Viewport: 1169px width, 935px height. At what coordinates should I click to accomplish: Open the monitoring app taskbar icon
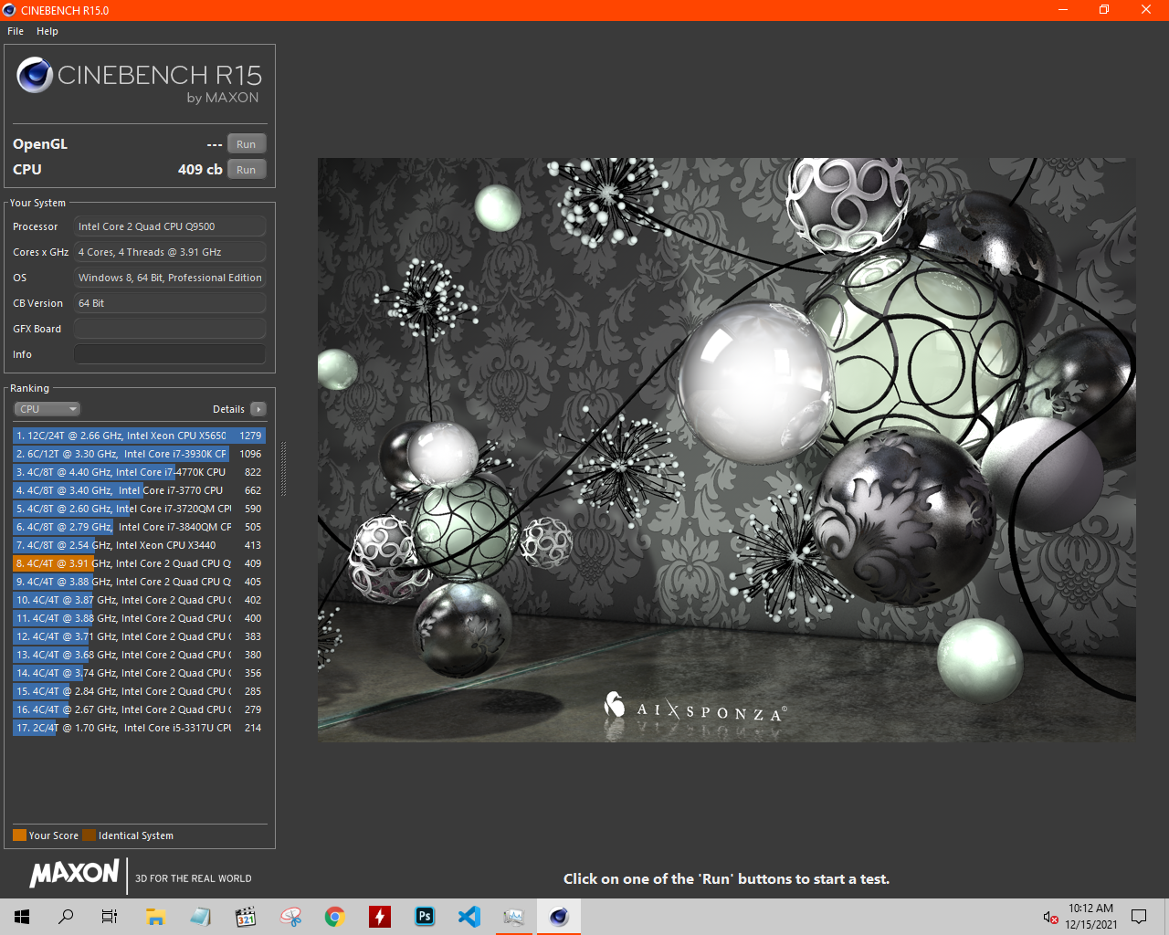tap(514, 917)
